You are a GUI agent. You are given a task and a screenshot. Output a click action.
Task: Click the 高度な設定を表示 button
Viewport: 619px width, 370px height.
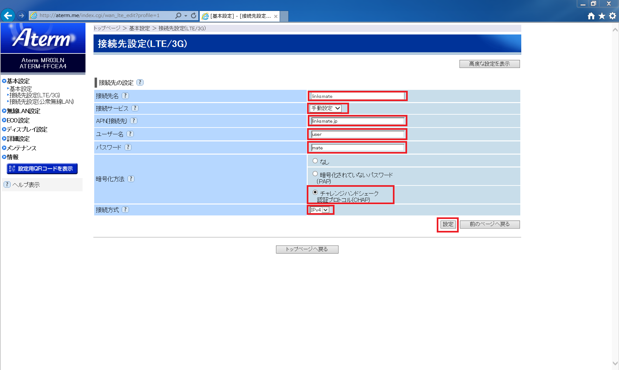click(x=489, y=64)
